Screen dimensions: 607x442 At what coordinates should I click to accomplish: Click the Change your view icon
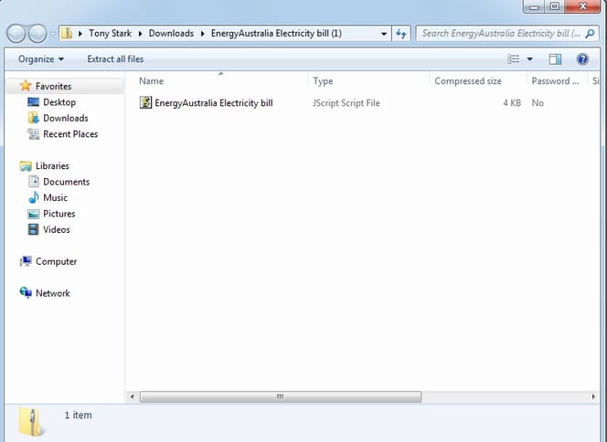[x=514, y=59]
